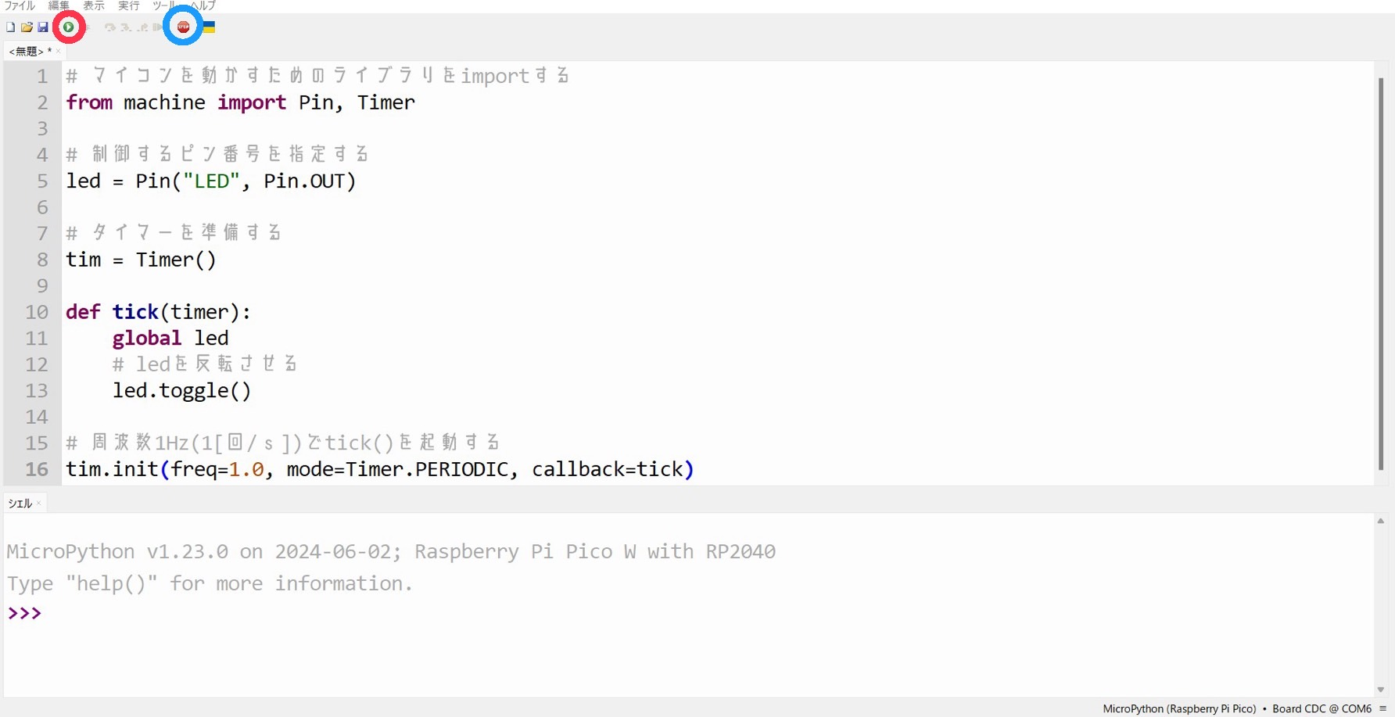Screen dimensions: 1395x717
Task: Open the ファイル menu
Action: [20, 5]
